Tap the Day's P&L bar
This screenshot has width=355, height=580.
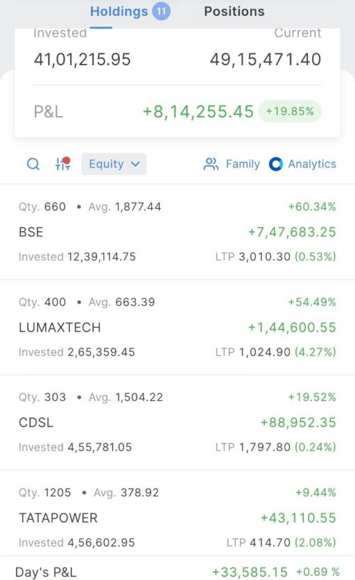coord(177,572)
